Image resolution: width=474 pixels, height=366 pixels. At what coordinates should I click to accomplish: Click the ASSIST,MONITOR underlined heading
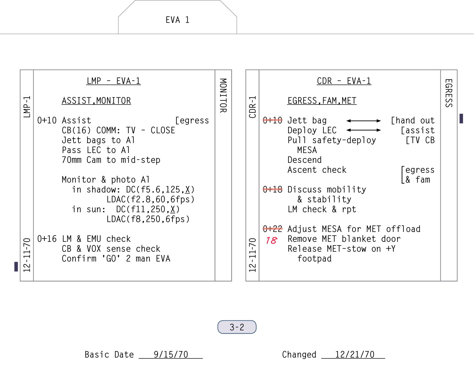pos(96,101)
